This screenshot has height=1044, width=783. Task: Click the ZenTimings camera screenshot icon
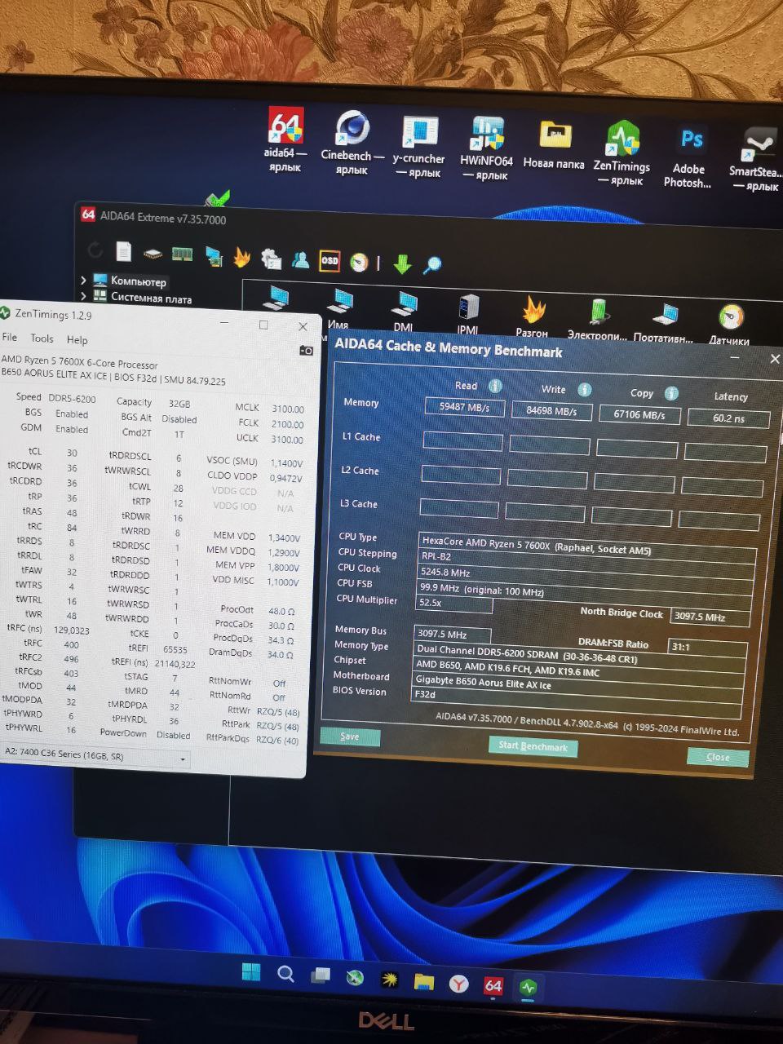tap(306, 350)
